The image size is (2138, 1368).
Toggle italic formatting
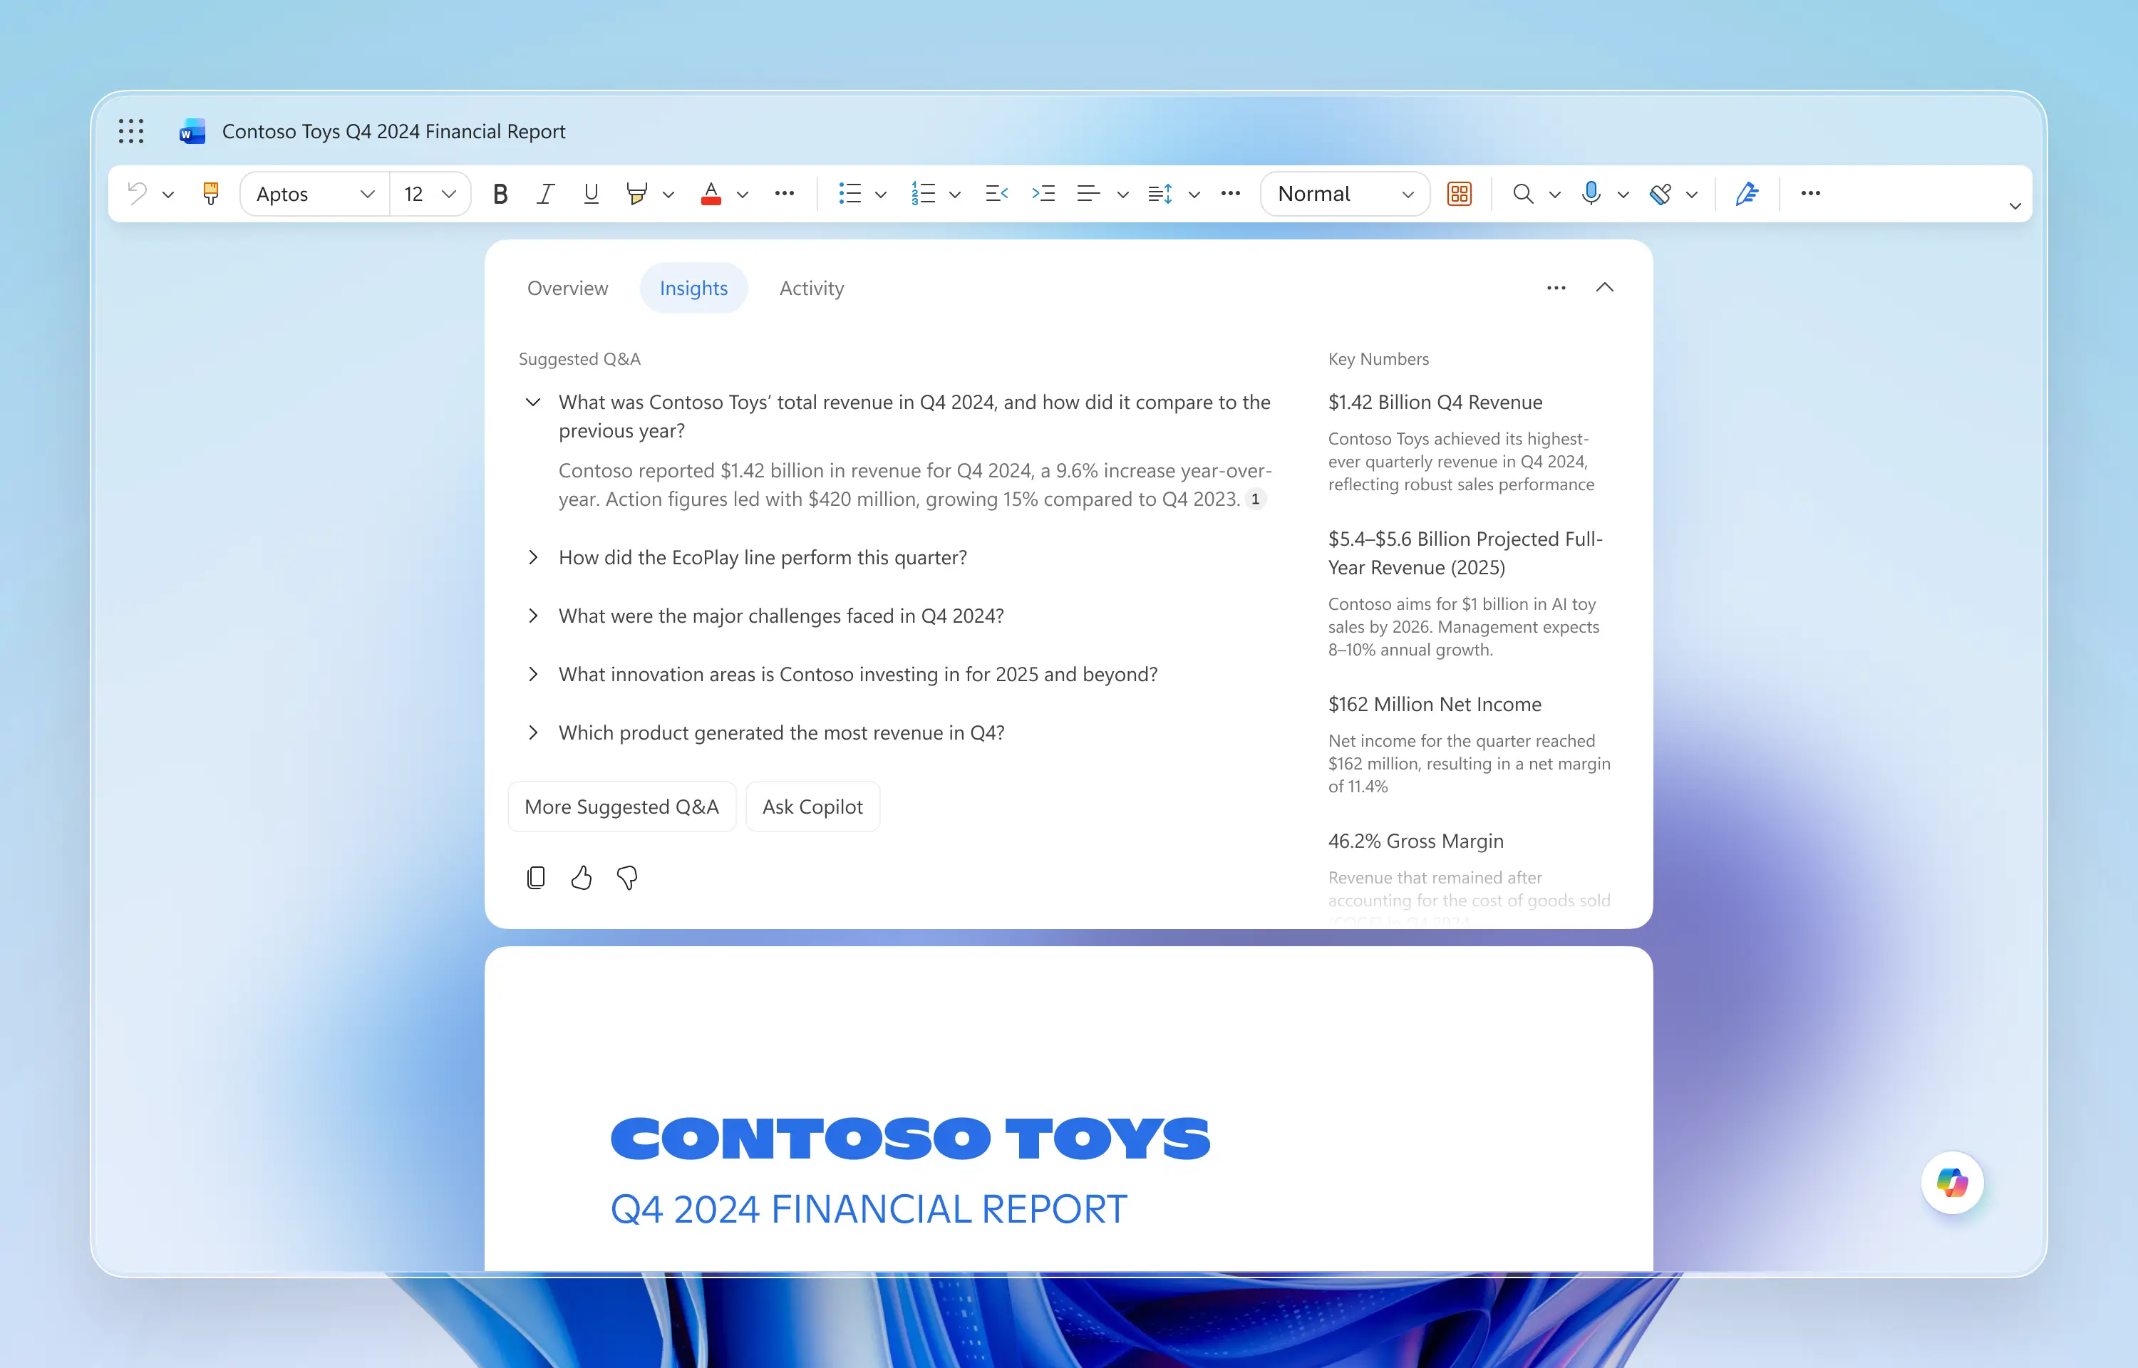click(545, 194)
